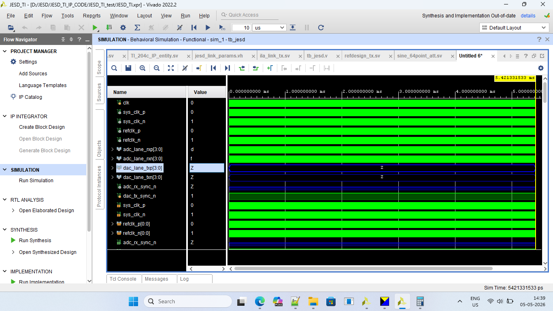Click the Relaunch Simulation icon
Screen dimensions: 553x311
[321, 28]
